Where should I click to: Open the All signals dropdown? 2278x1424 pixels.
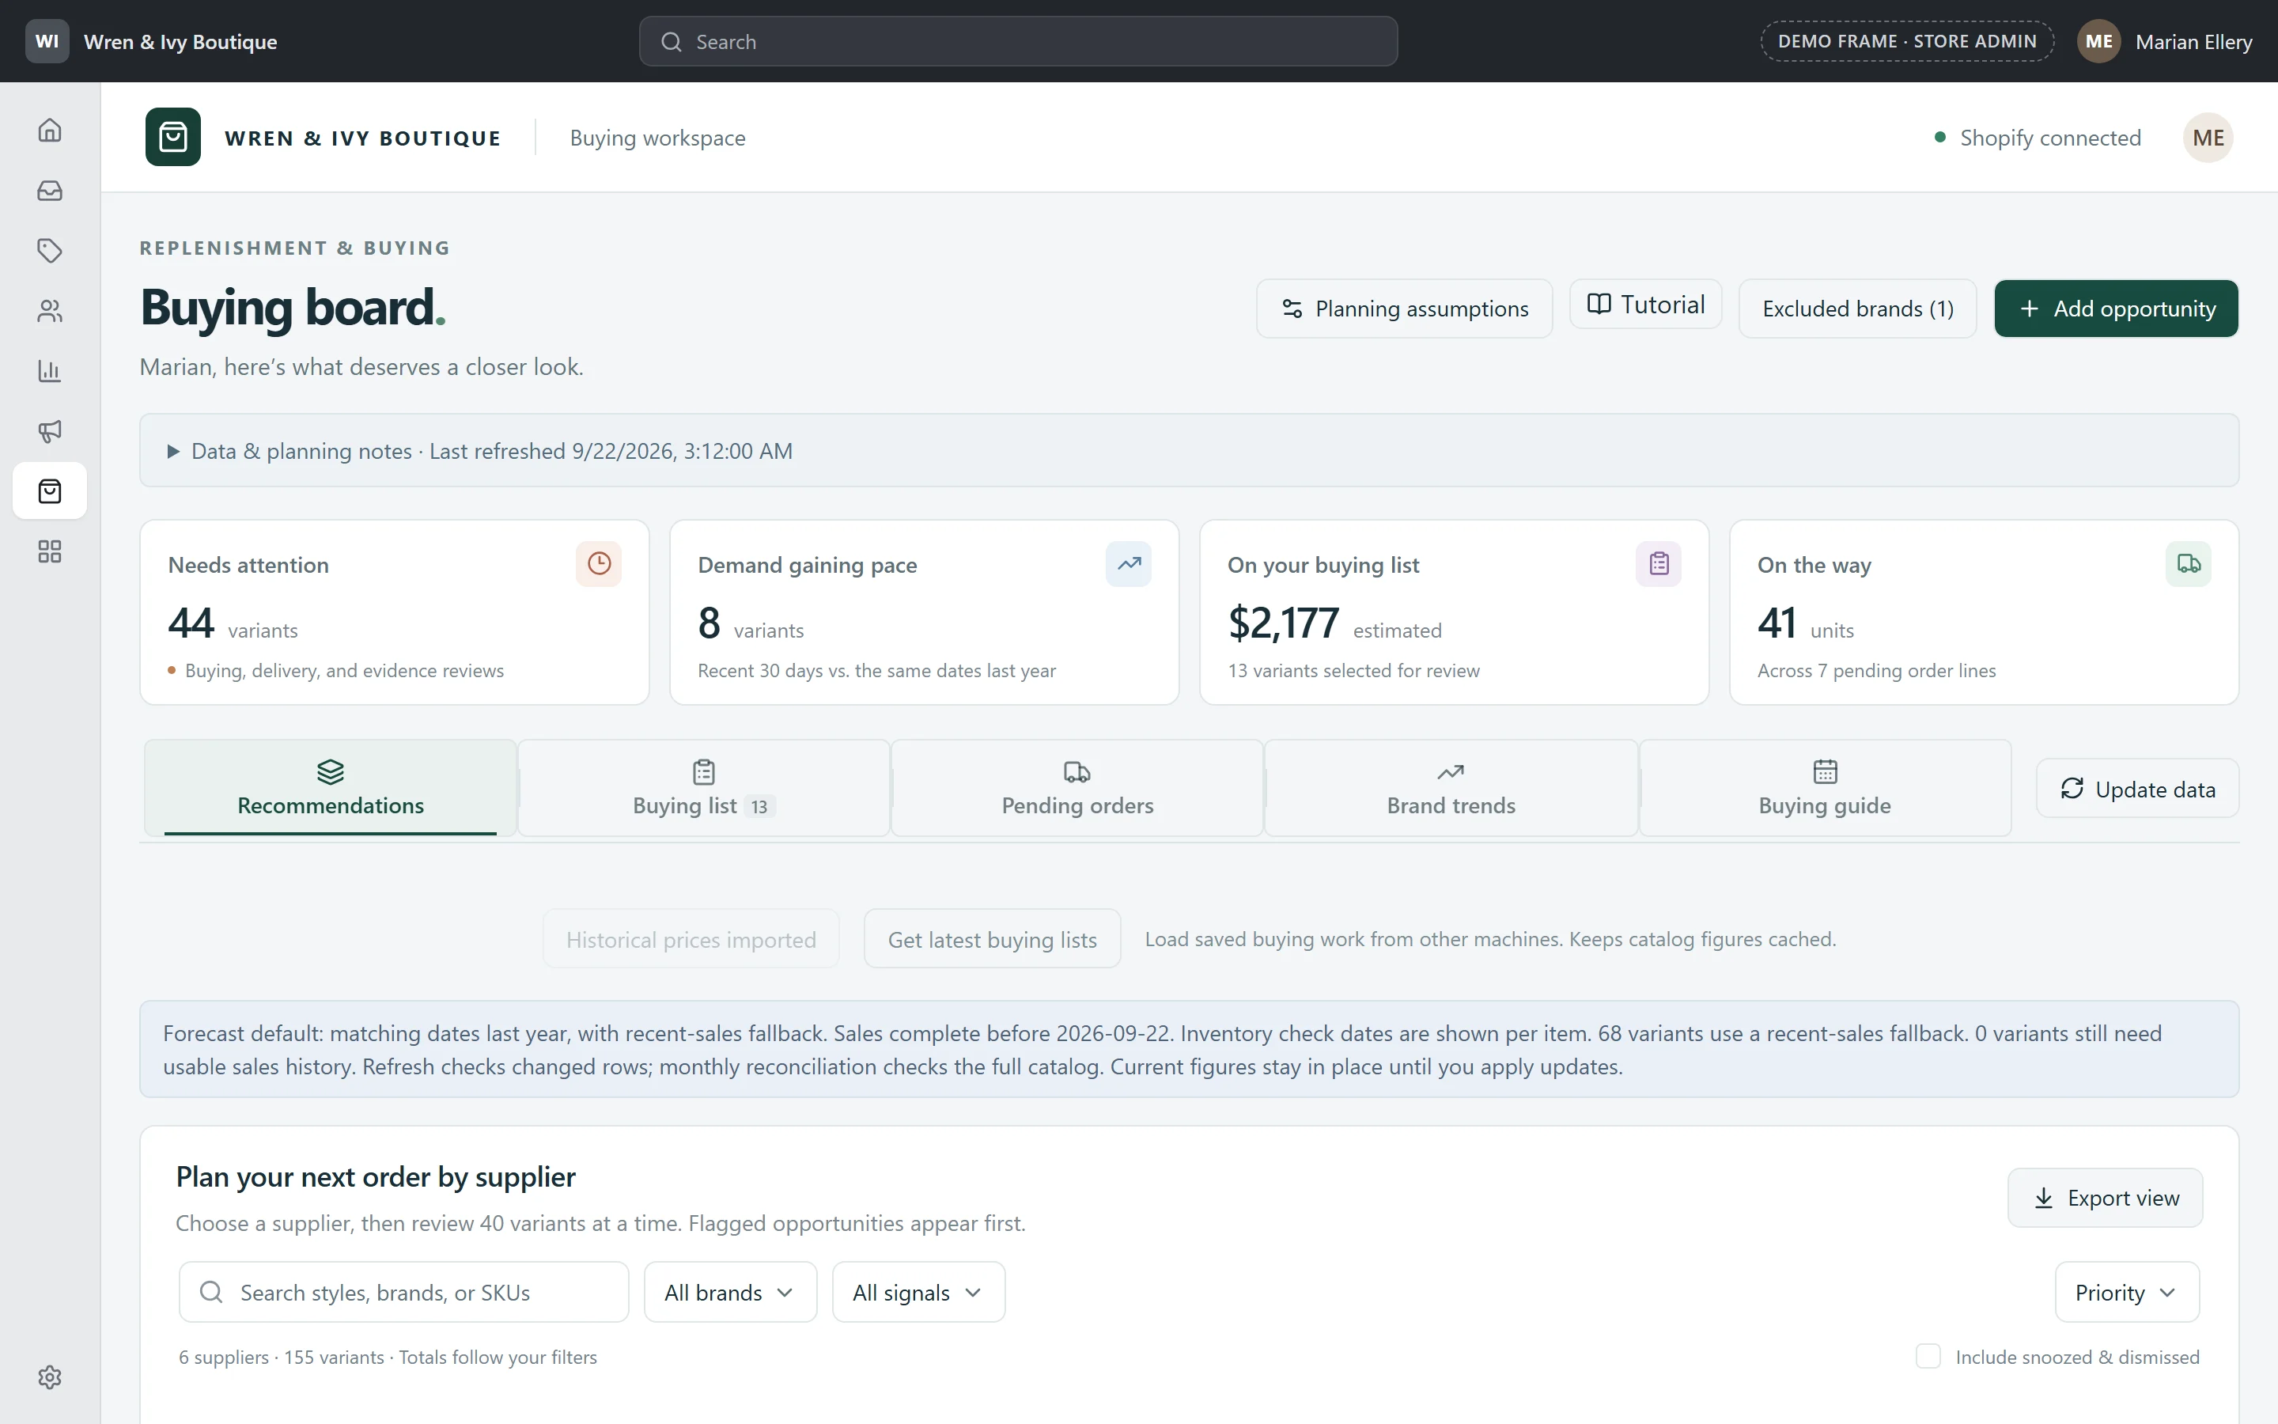[919, 1292]
